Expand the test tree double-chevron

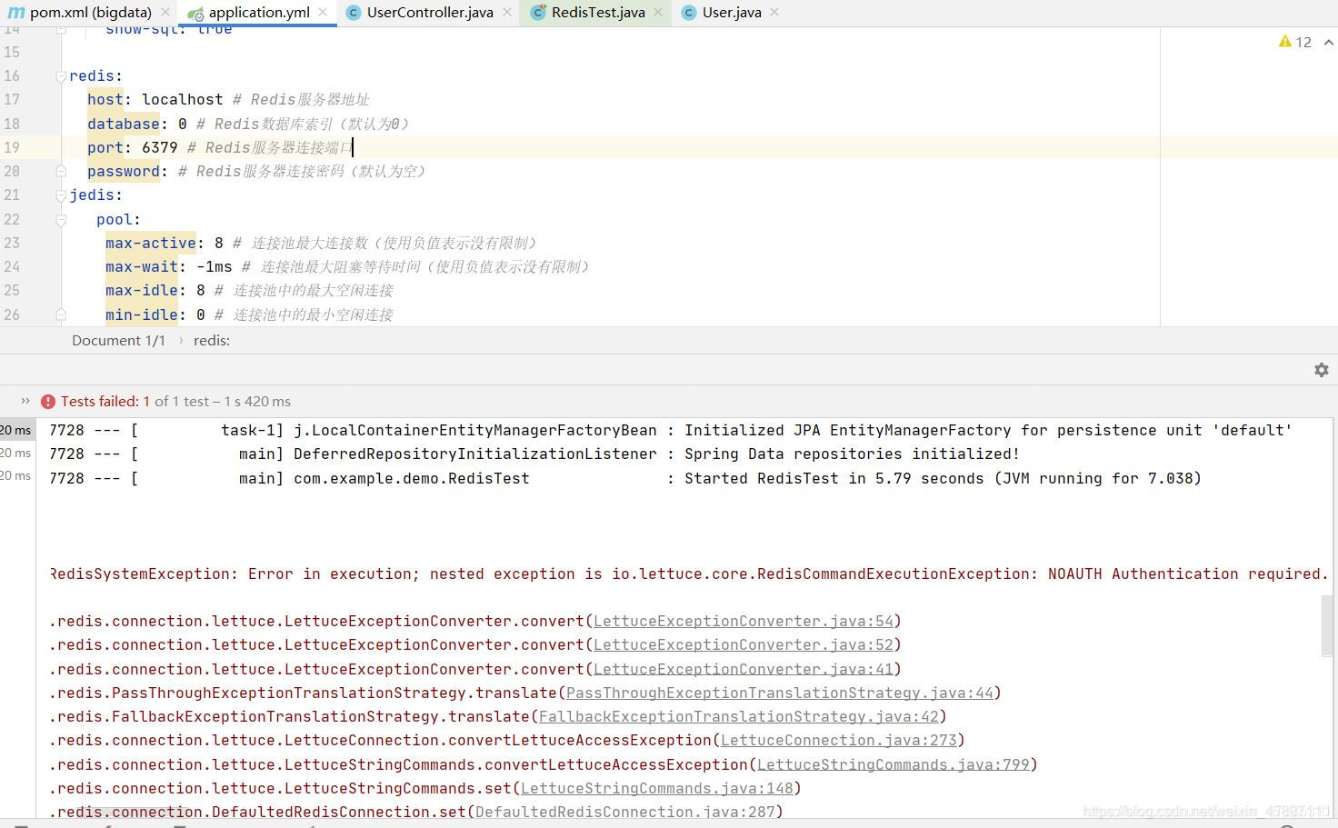(x=25, y=401)
